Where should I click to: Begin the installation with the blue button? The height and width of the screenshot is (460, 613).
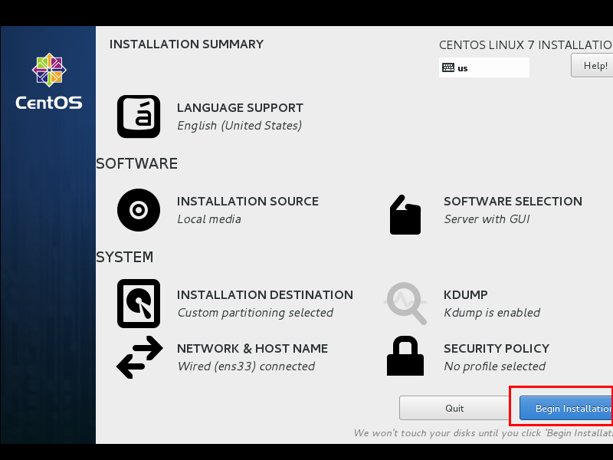[566, 408]
